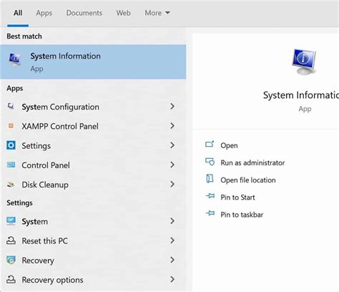The height and width of the screenshot is (292, 339).
Task: Choose Pin to taskbar
Action: click(242, 215)
